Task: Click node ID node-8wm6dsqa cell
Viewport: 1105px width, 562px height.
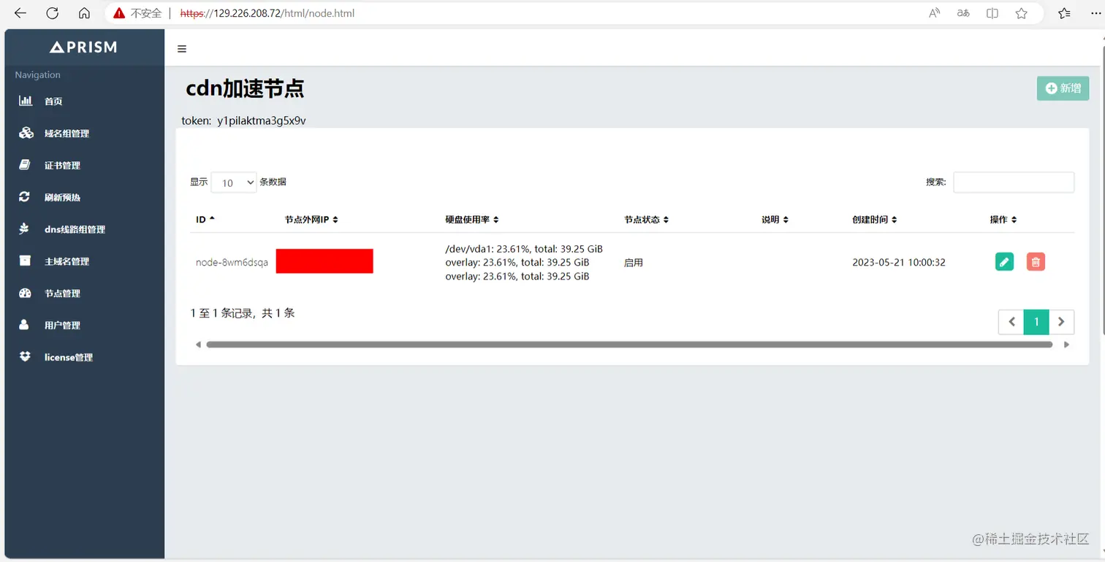Action: pyautogui.click(x=232, y=262)
